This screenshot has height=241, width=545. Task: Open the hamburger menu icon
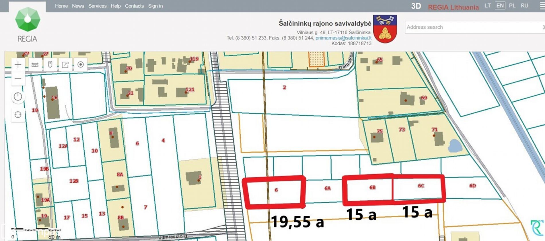tap(542, 6)
